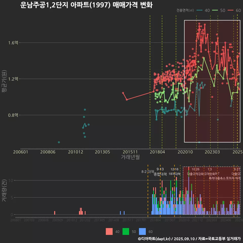Click the 1.2억 y-axis label
The height and width of the screenshot is (243, 243).
(x=13, y=79)
